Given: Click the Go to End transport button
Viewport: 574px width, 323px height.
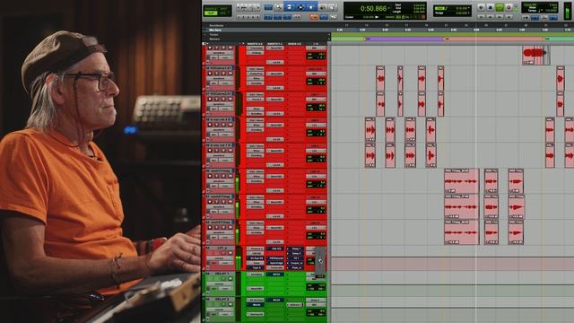Looking at the screenshot, I should coord(509,17).
